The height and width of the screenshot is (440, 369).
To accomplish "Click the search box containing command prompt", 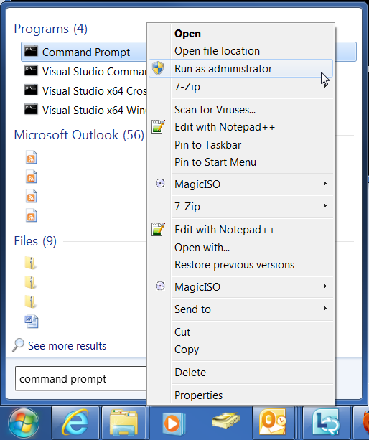I will point(81,378).
